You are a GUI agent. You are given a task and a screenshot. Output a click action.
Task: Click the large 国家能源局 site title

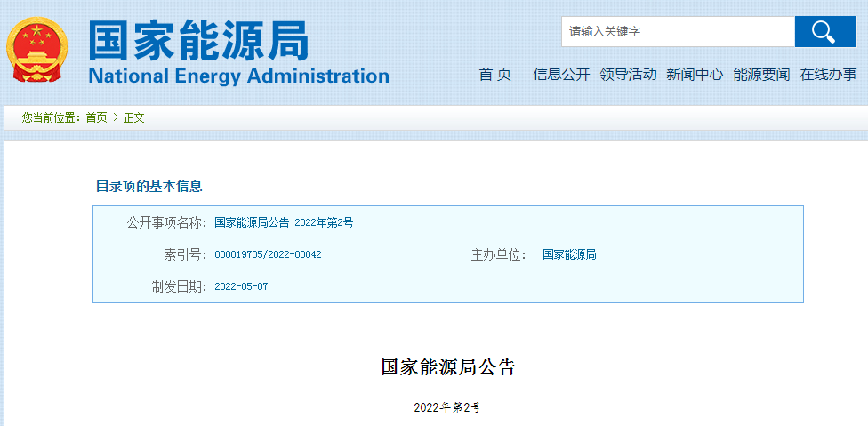pyautogui.click(x=197, y=39)
